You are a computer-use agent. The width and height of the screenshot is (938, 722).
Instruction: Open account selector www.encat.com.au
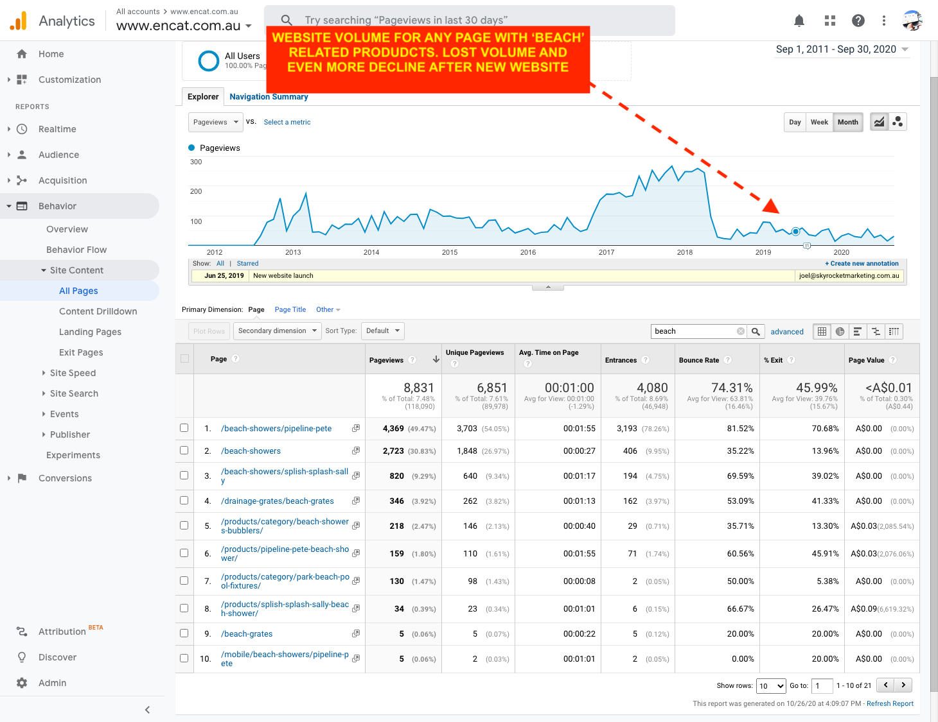click(184, 26)
